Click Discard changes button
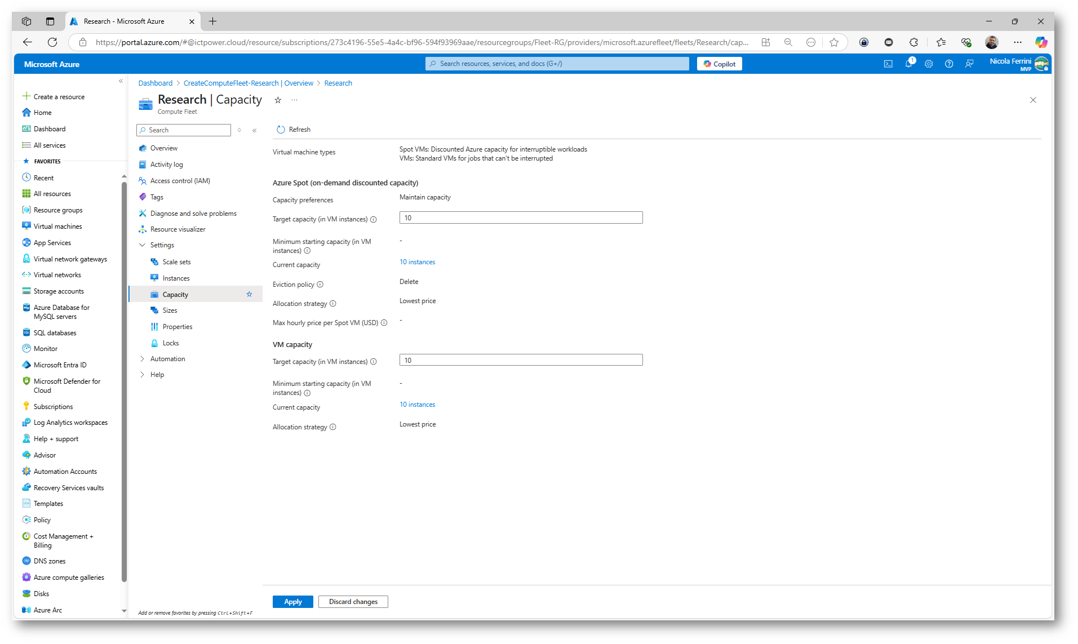1078x644 pixels. point(353,602)
